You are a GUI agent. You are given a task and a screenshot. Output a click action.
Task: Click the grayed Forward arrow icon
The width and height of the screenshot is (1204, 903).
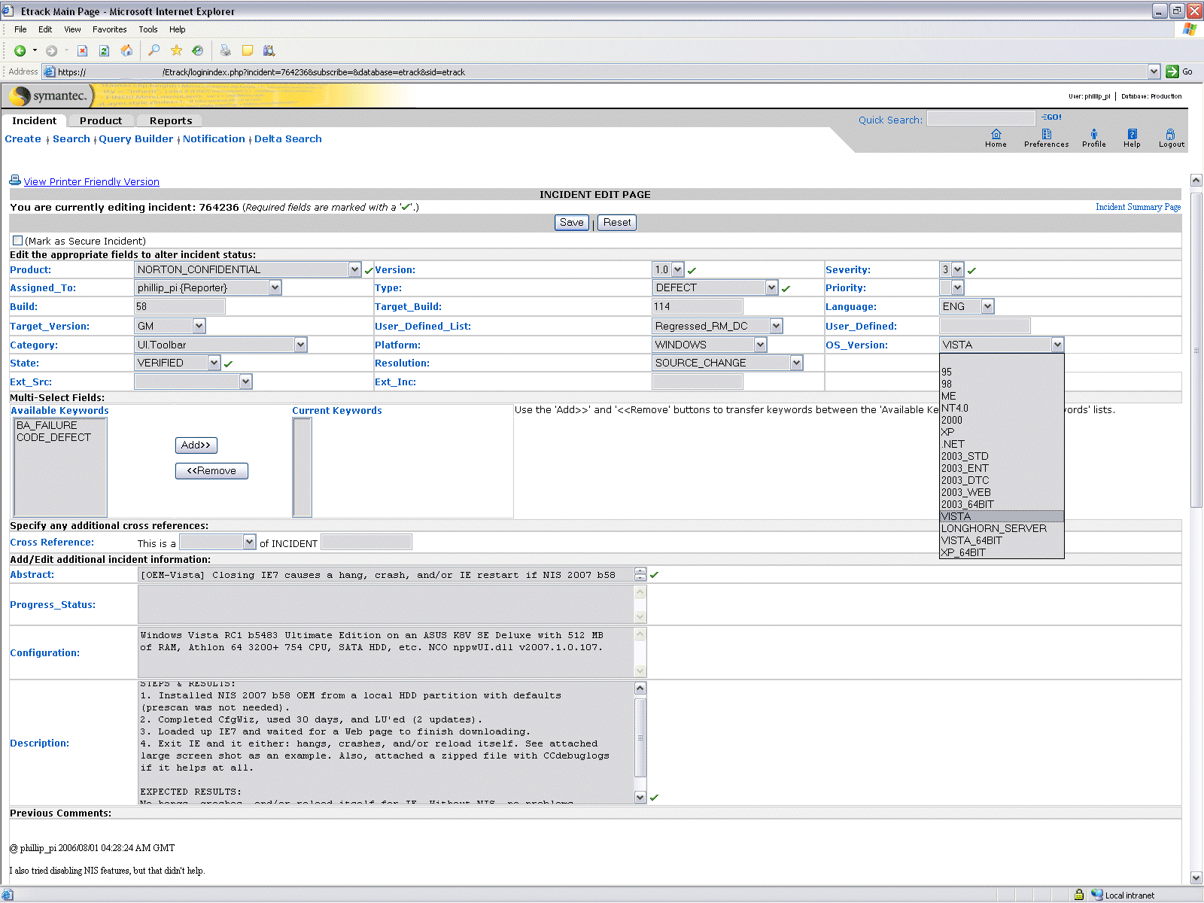pos(51,50)
